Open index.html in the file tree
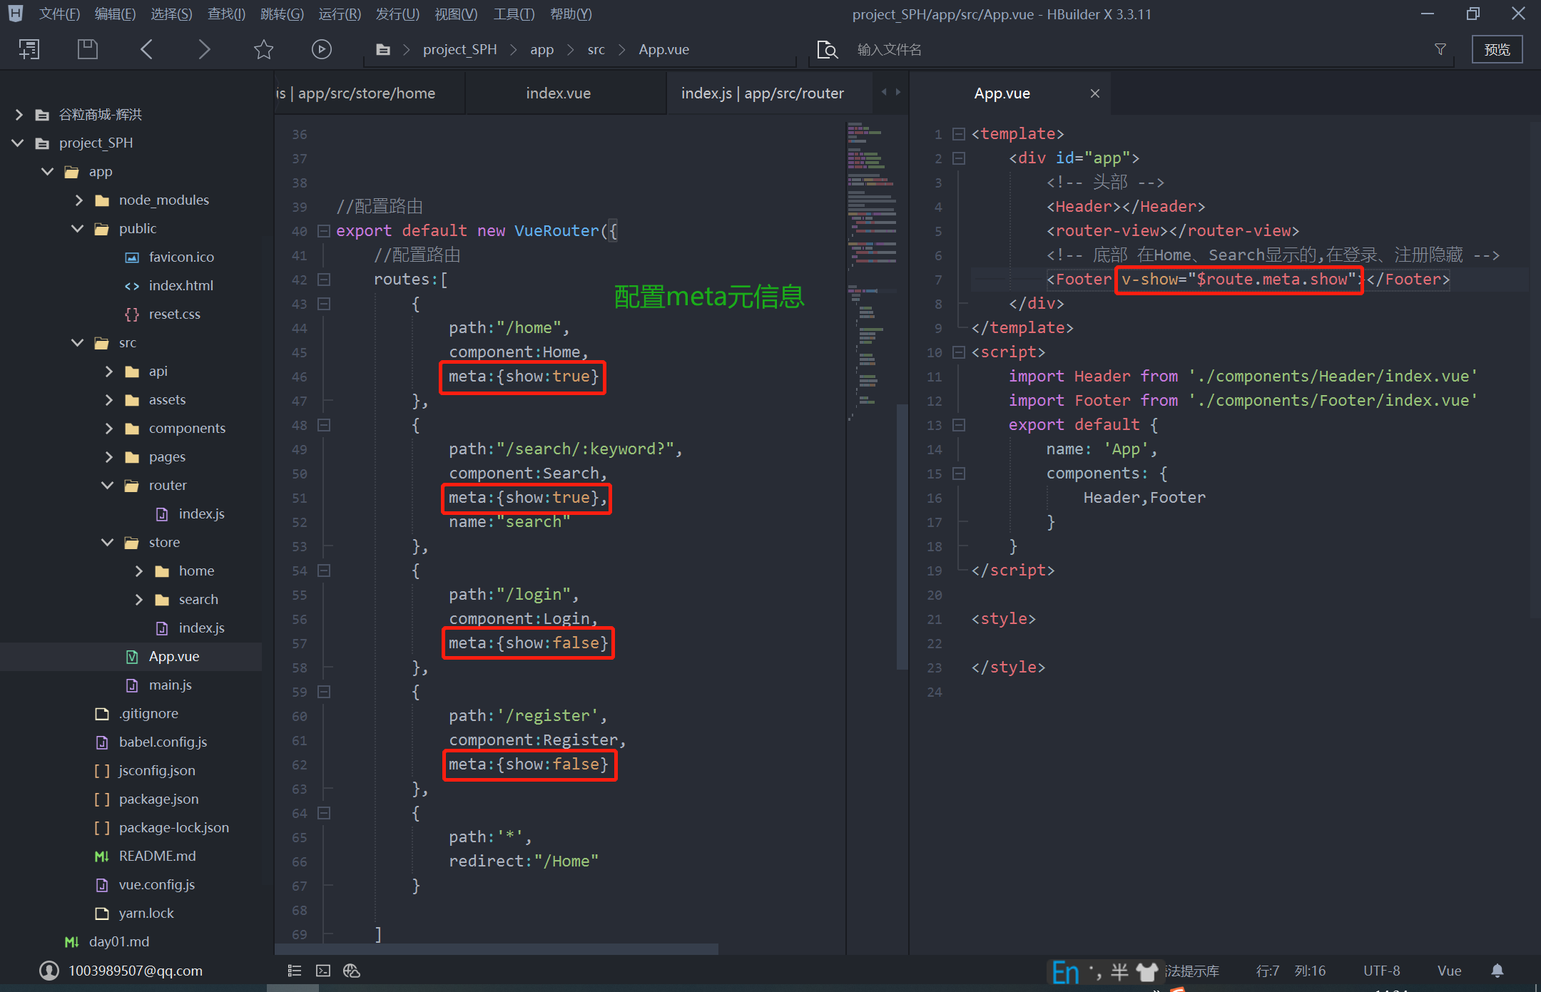Image resolution: width=1541 pixels, height=992 pixels. click(181, 285)
